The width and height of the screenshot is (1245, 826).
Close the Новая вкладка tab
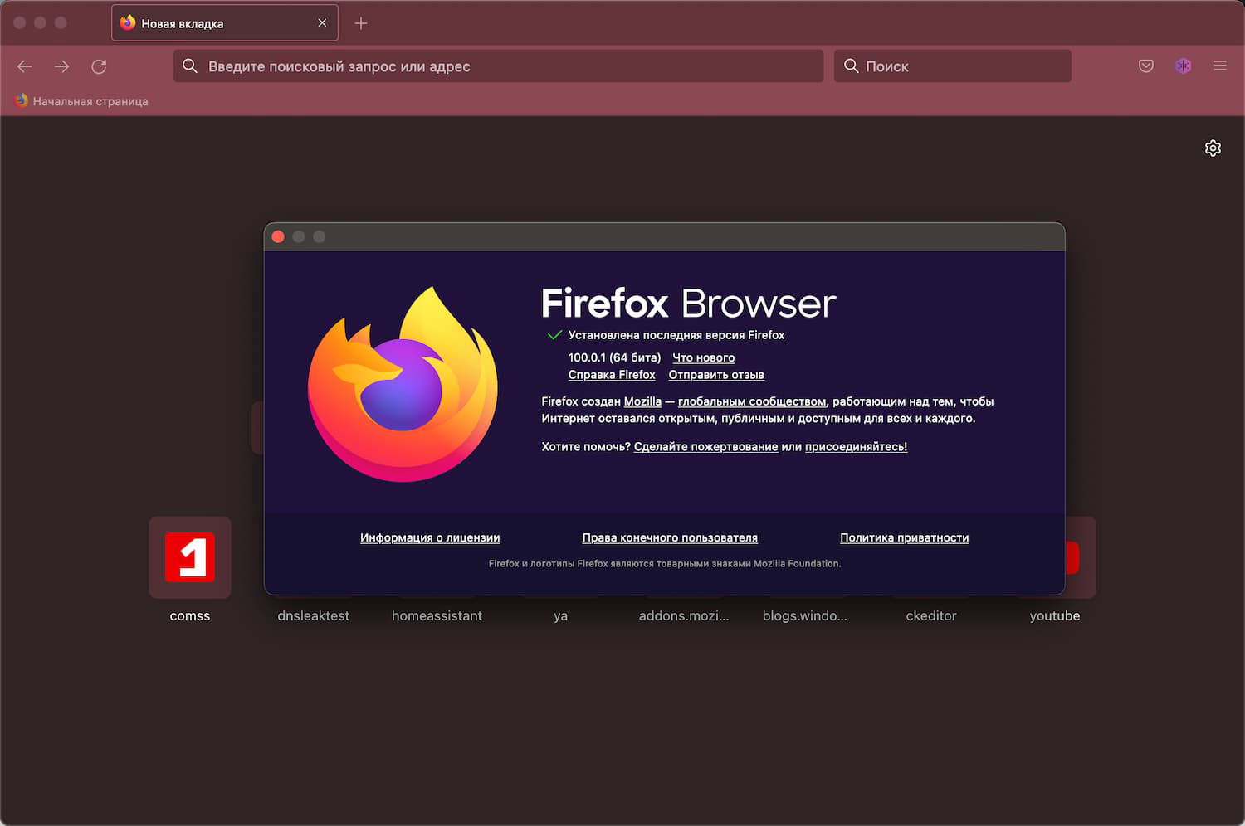[x=322, y=23]
